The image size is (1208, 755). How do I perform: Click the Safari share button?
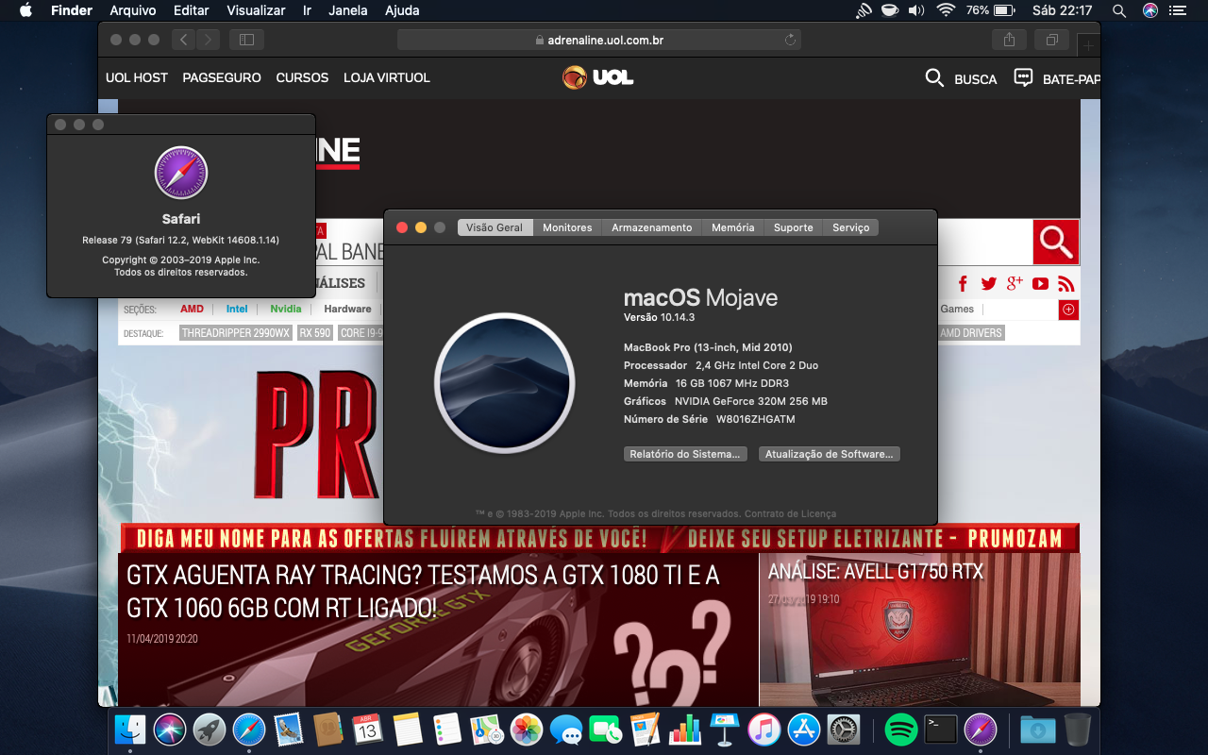(1009, 40)
